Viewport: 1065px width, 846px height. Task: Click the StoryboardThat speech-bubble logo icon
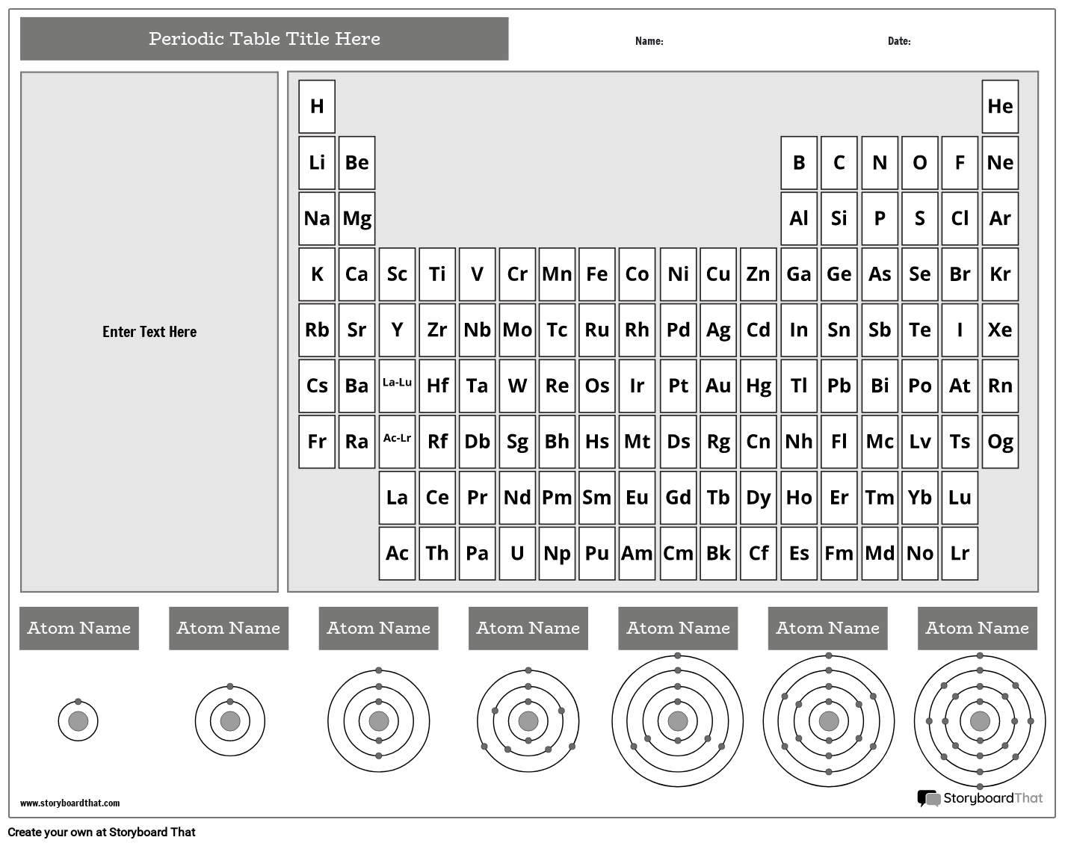pos(927,798)
